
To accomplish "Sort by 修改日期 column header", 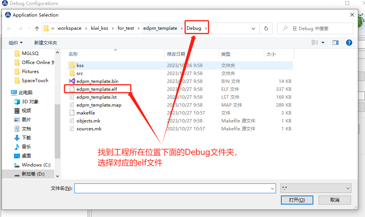I will pyautogui.click(x=176, y=54).
